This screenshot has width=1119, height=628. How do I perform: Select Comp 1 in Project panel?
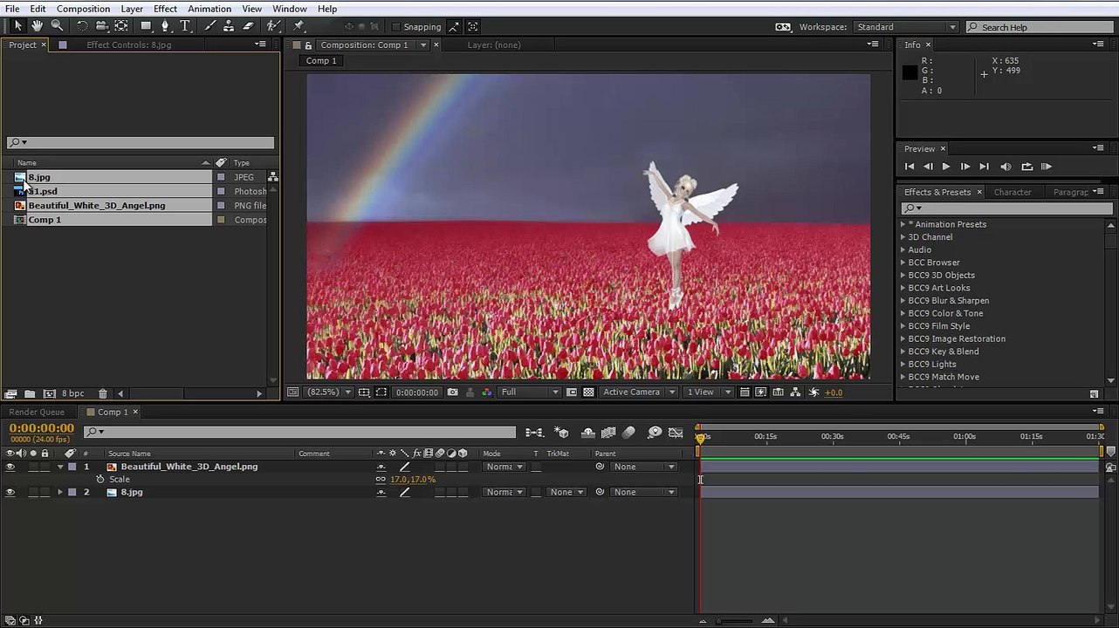[45, 220]
